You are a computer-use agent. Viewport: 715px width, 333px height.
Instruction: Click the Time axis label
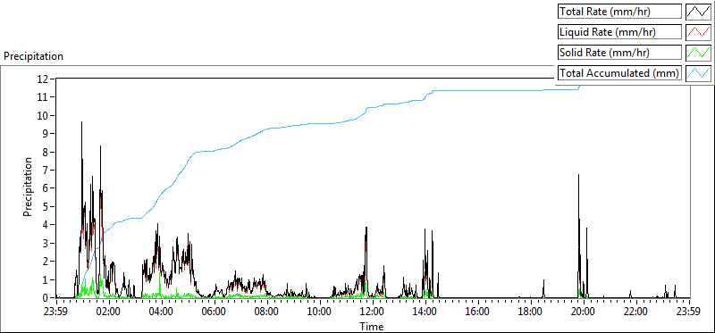click(372, 326)
